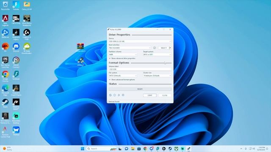Viewport: 271px width, 152px height.
Task: Open the Ubisoft Connect desktop shortcut
Action: pyautogui.click(x=16, y=62)
